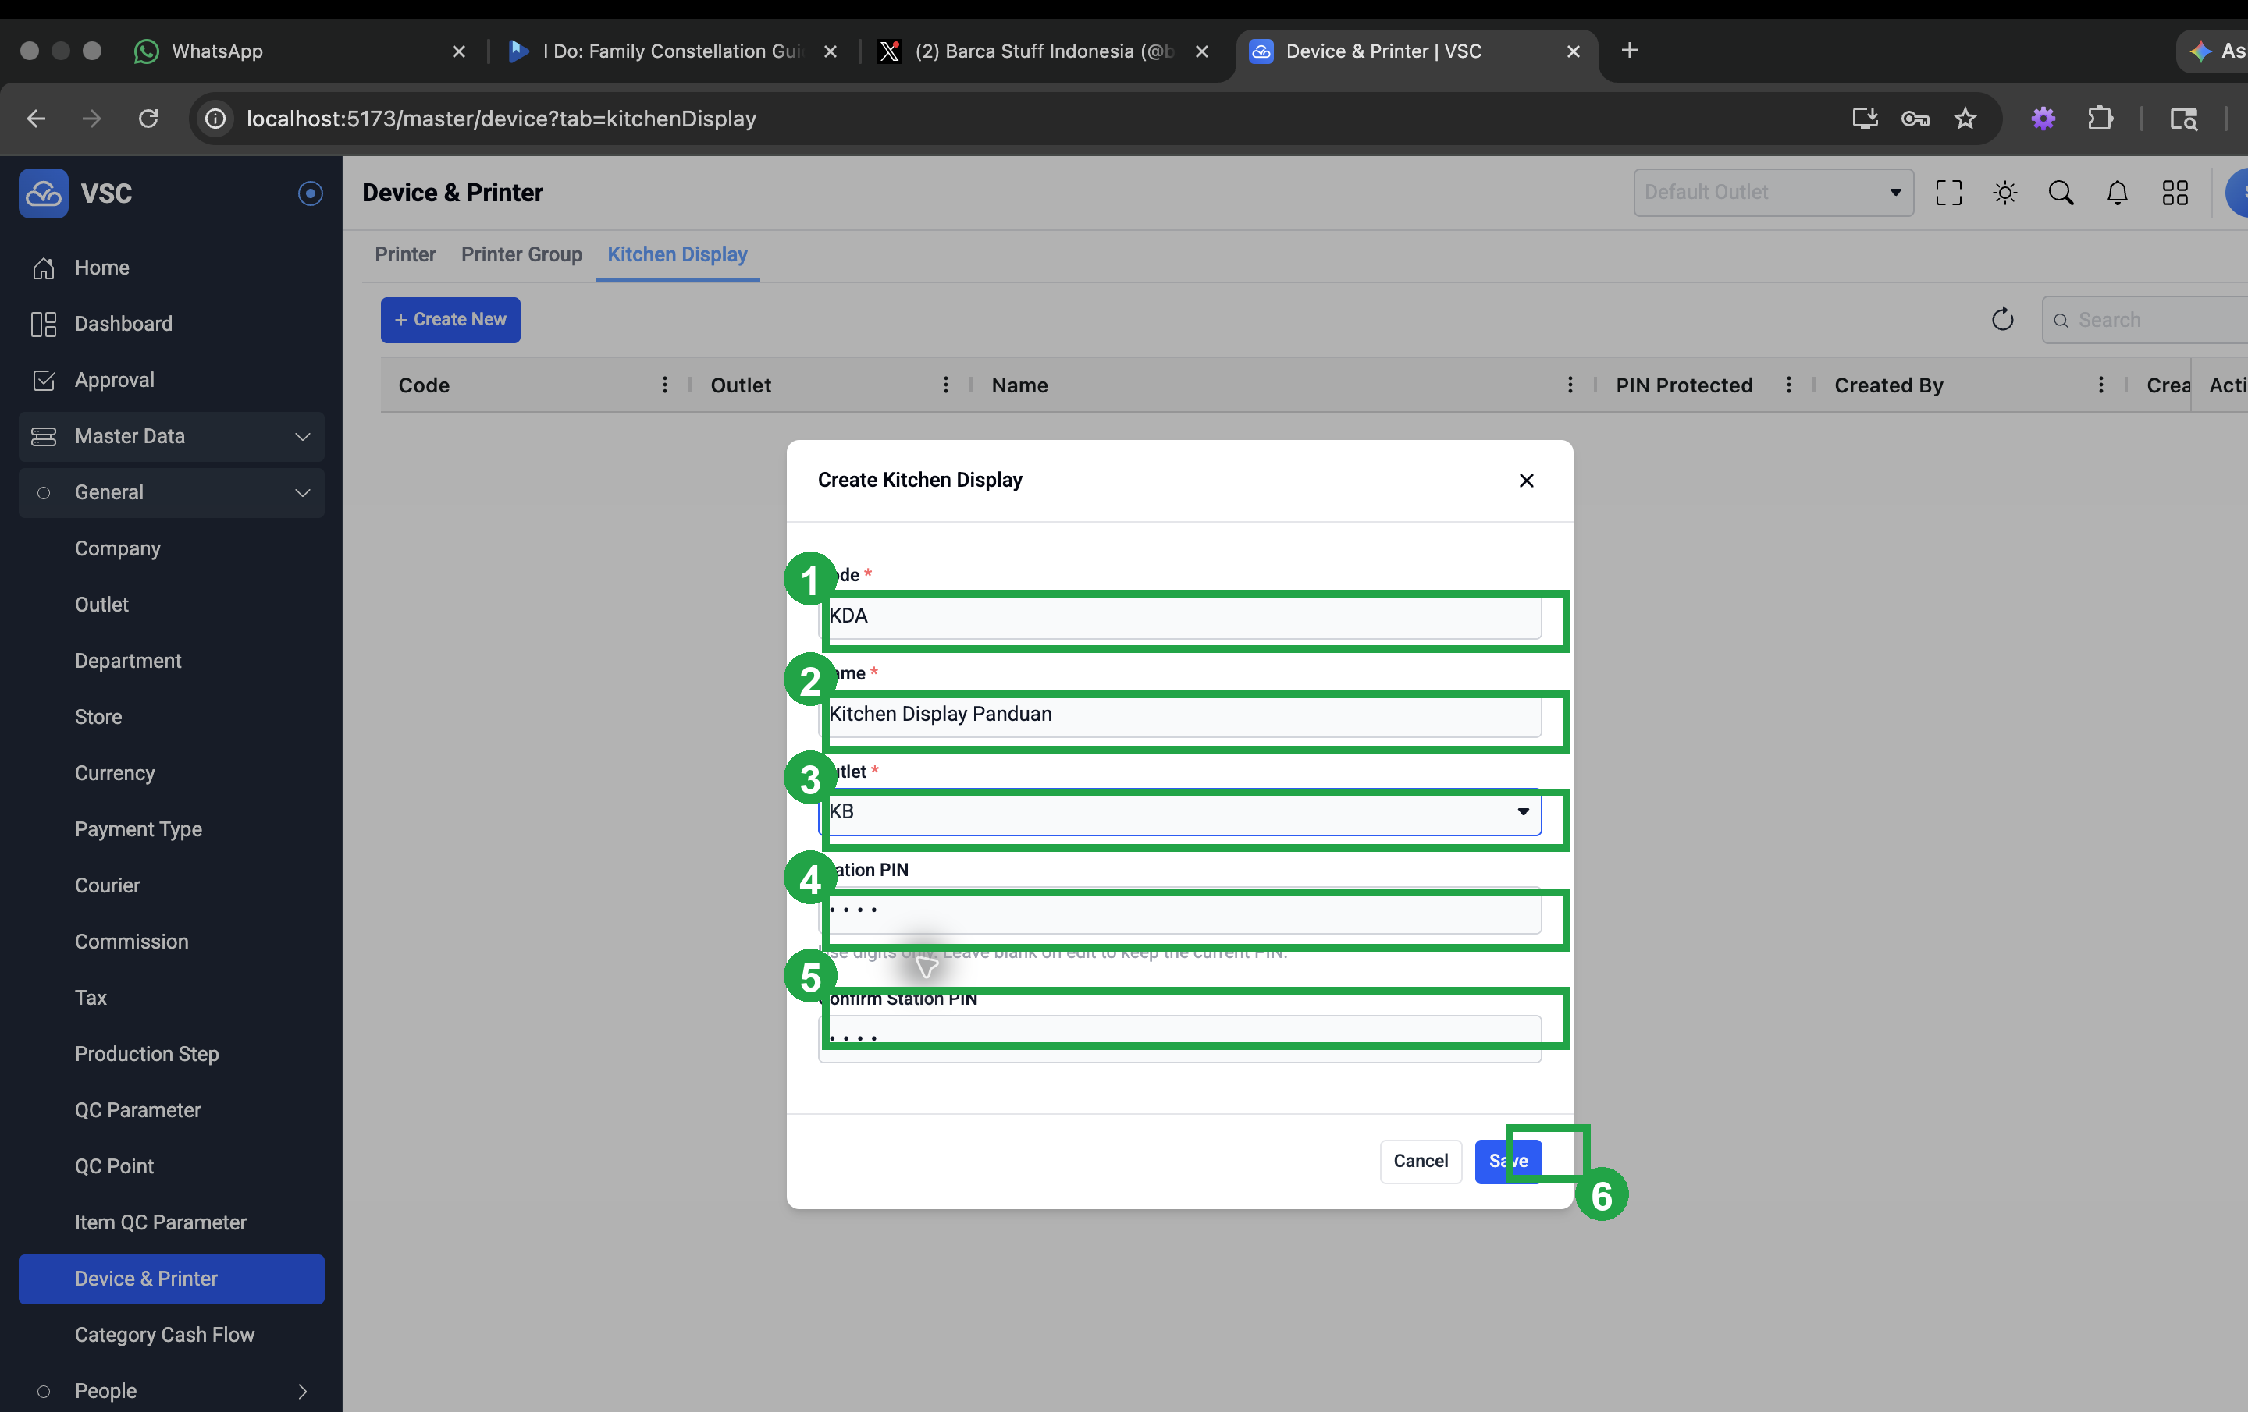The width and height of the screenshot is (2248, 1412).
Task: Click the Name field Kitchen Display Panduan
Action: (1180, 714)
